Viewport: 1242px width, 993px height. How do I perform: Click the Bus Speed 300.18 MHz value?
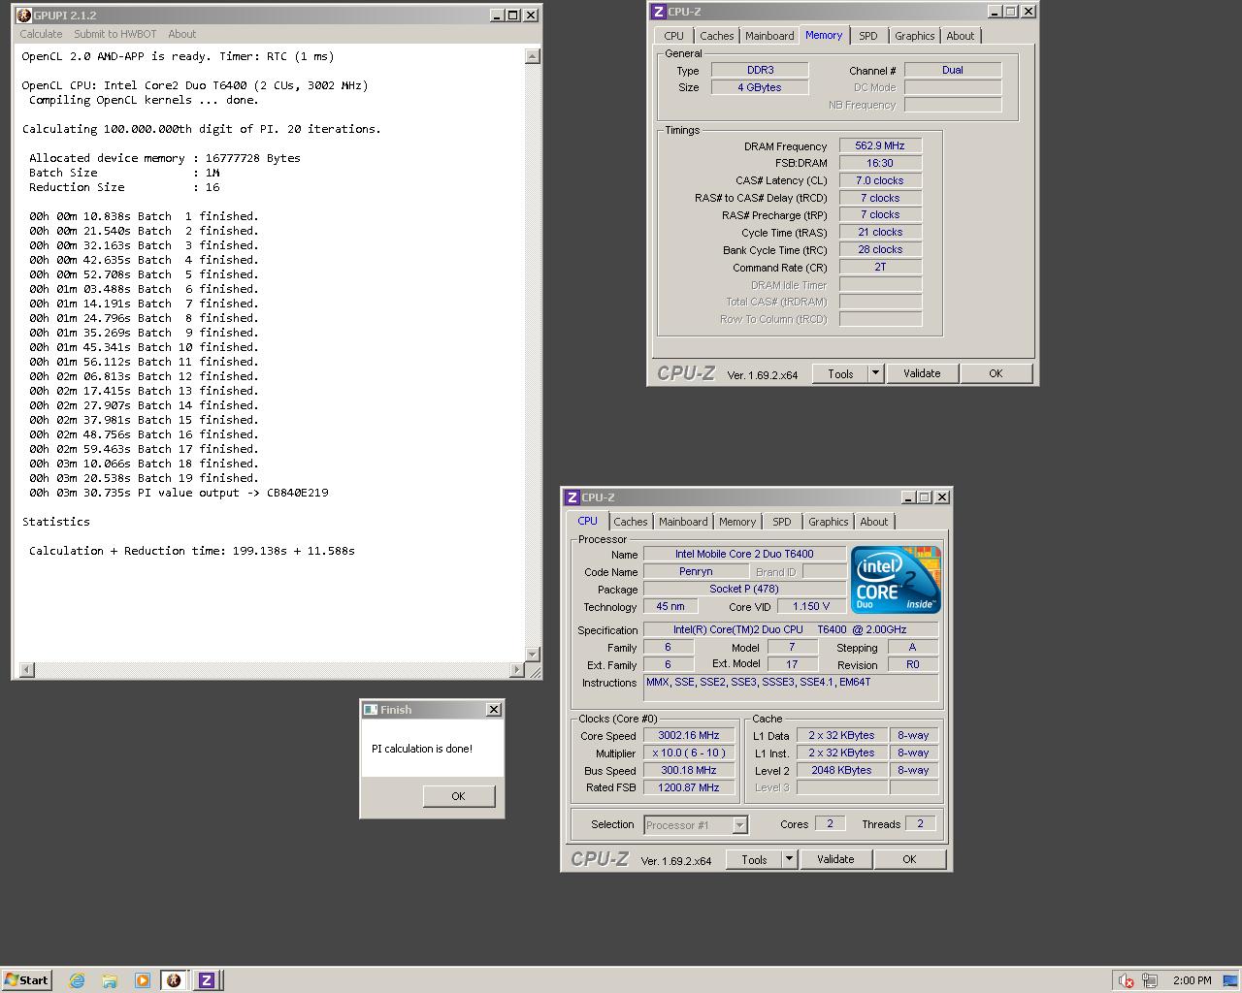pos(689,770)
